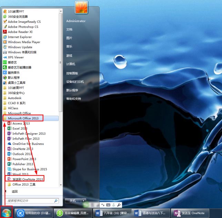Open shutdown options arrow beside 关机
The height and width of the screenshot is (218, 222).
83,200
